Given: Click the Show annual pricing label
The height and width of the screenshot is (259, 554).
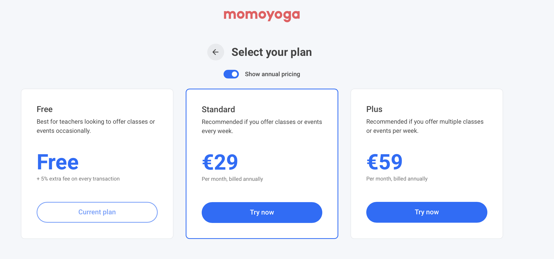Looking at the screenshot, I should (272, 74).
